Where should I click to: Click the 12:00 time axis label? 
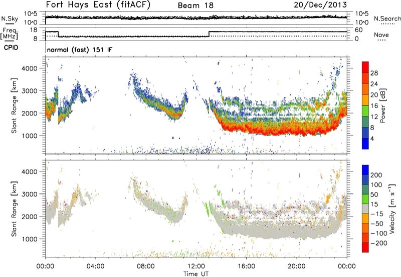[196, 266]
